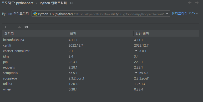Click latest version 65.6.3 value
This screenshot has height=102, width=203.
[144, 73]
